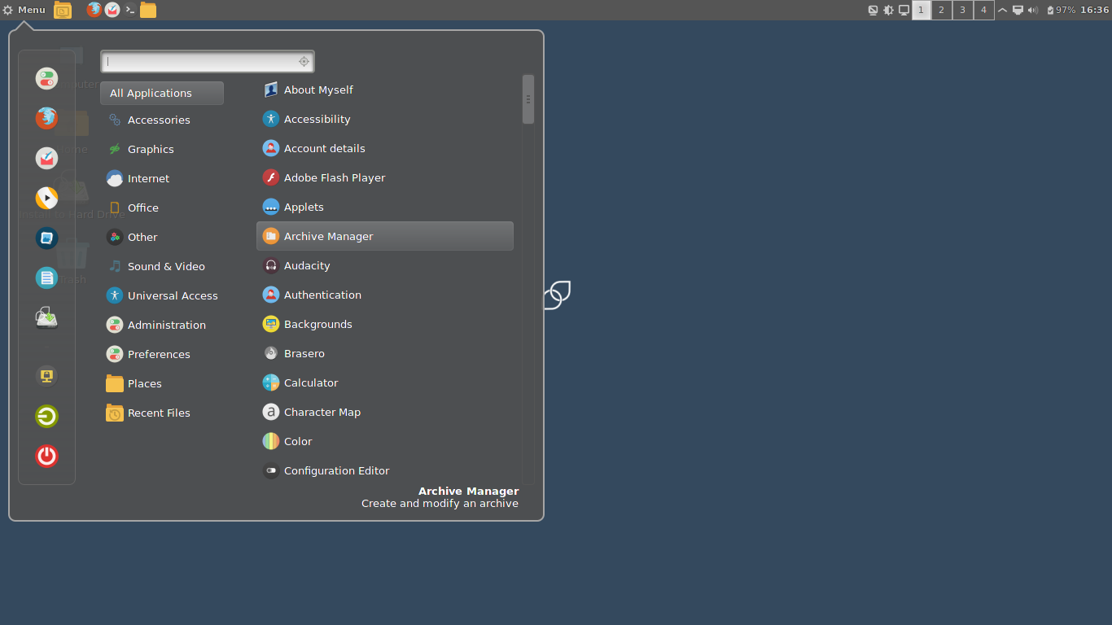The image size is (1112, 625).
Task: Start Audacity from the application list
Action: (x=385, y=265)
